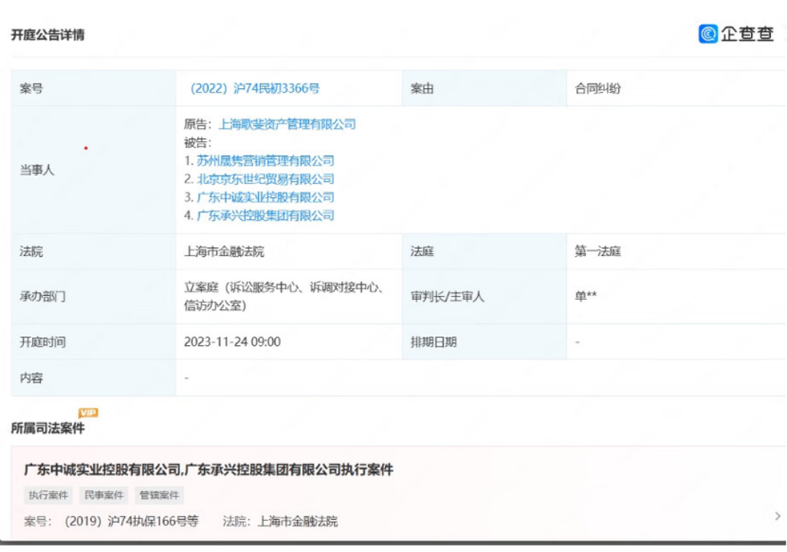
Task: Click the 执行案件 tag
Action: tap(48, 495)
